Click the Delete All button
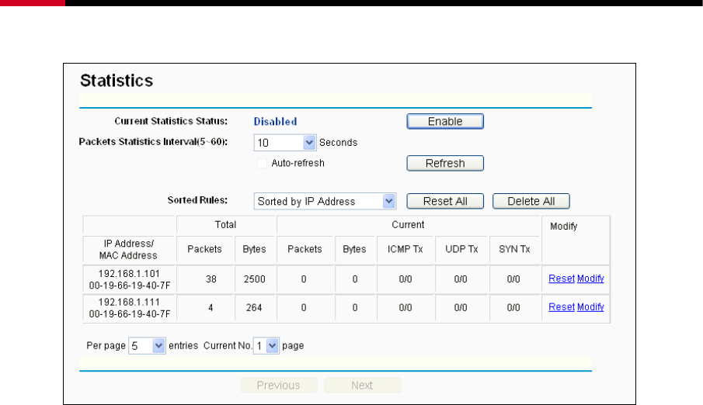This screenshot has width=703, height=405. click(x=531, y=201)
